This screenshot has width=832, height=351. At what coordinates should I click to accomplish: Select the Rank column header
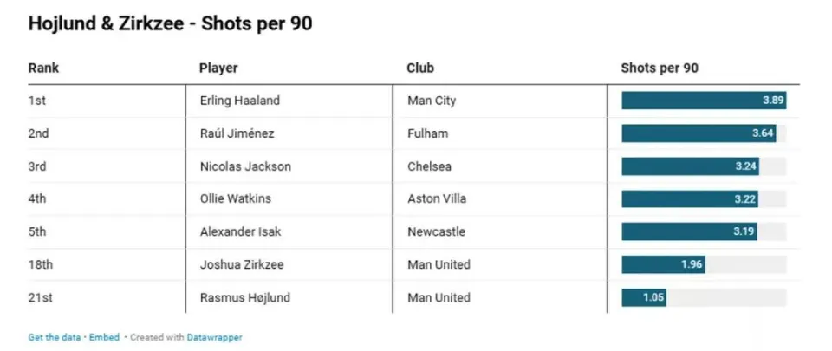43,68
